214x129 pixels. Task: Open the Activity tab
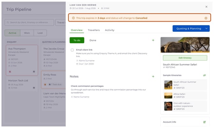(110, 30)
